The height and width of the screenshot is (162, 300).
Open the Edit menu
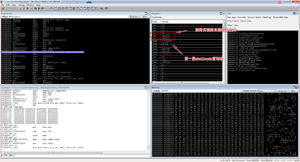[x=8, y=5]
